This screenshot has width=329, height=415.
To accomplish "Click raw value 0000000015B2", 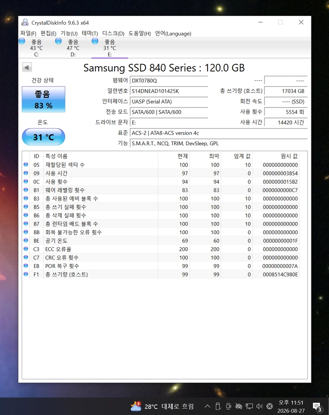I will pos(280,182).
